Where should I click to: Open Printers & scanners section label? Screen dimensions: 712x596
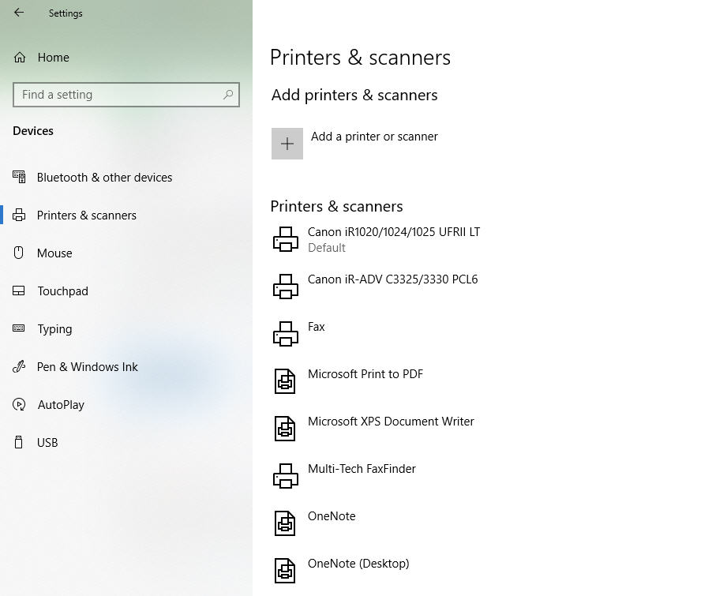point(86,215)
